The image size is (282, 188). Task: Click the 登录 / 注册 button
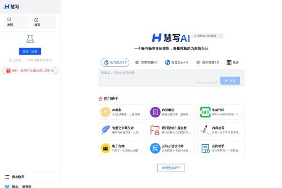30,51
